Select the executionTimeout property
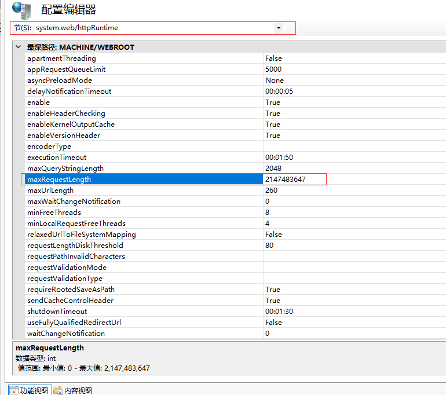The image size is (446, 395). pyautogui.click(x=57, y=158)
